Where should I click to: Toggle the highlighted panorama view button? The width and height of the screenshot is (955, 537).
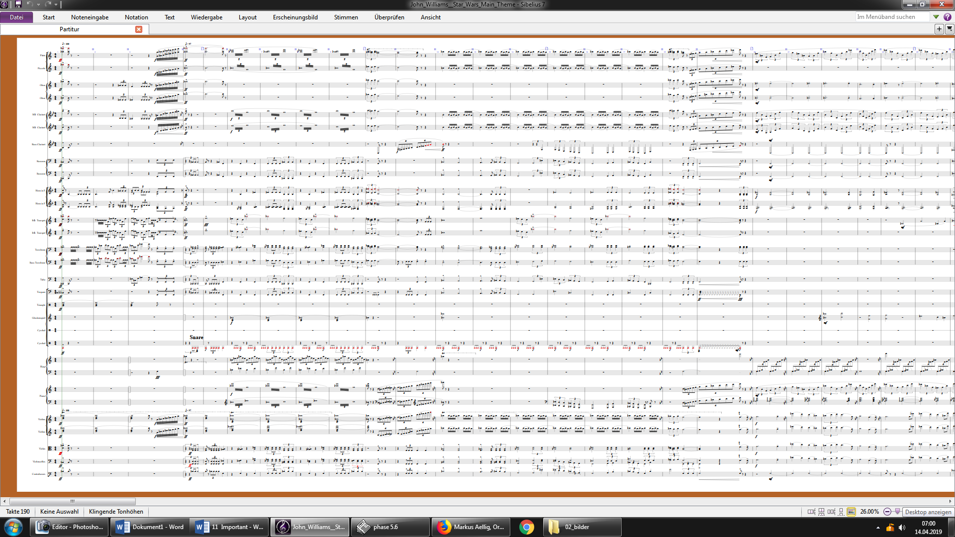tap(851, 512)
